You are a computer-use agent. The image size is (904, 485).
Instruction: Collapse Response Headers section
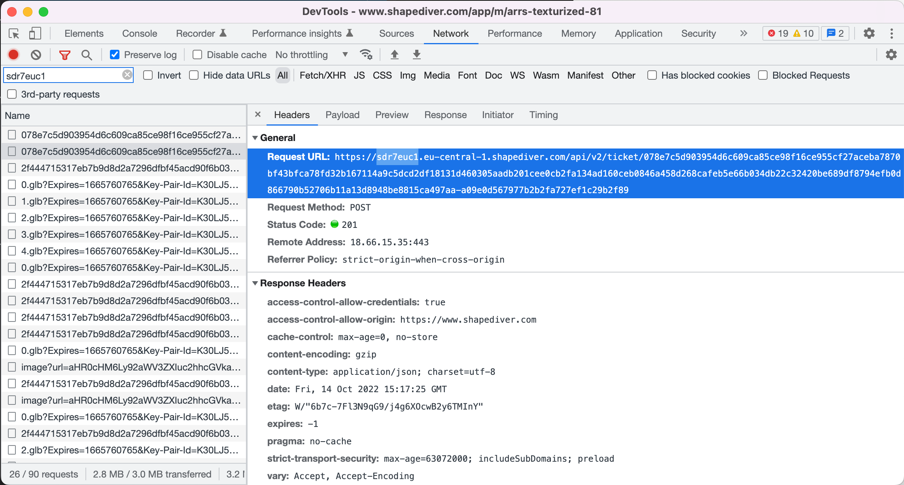click(255, 283)
